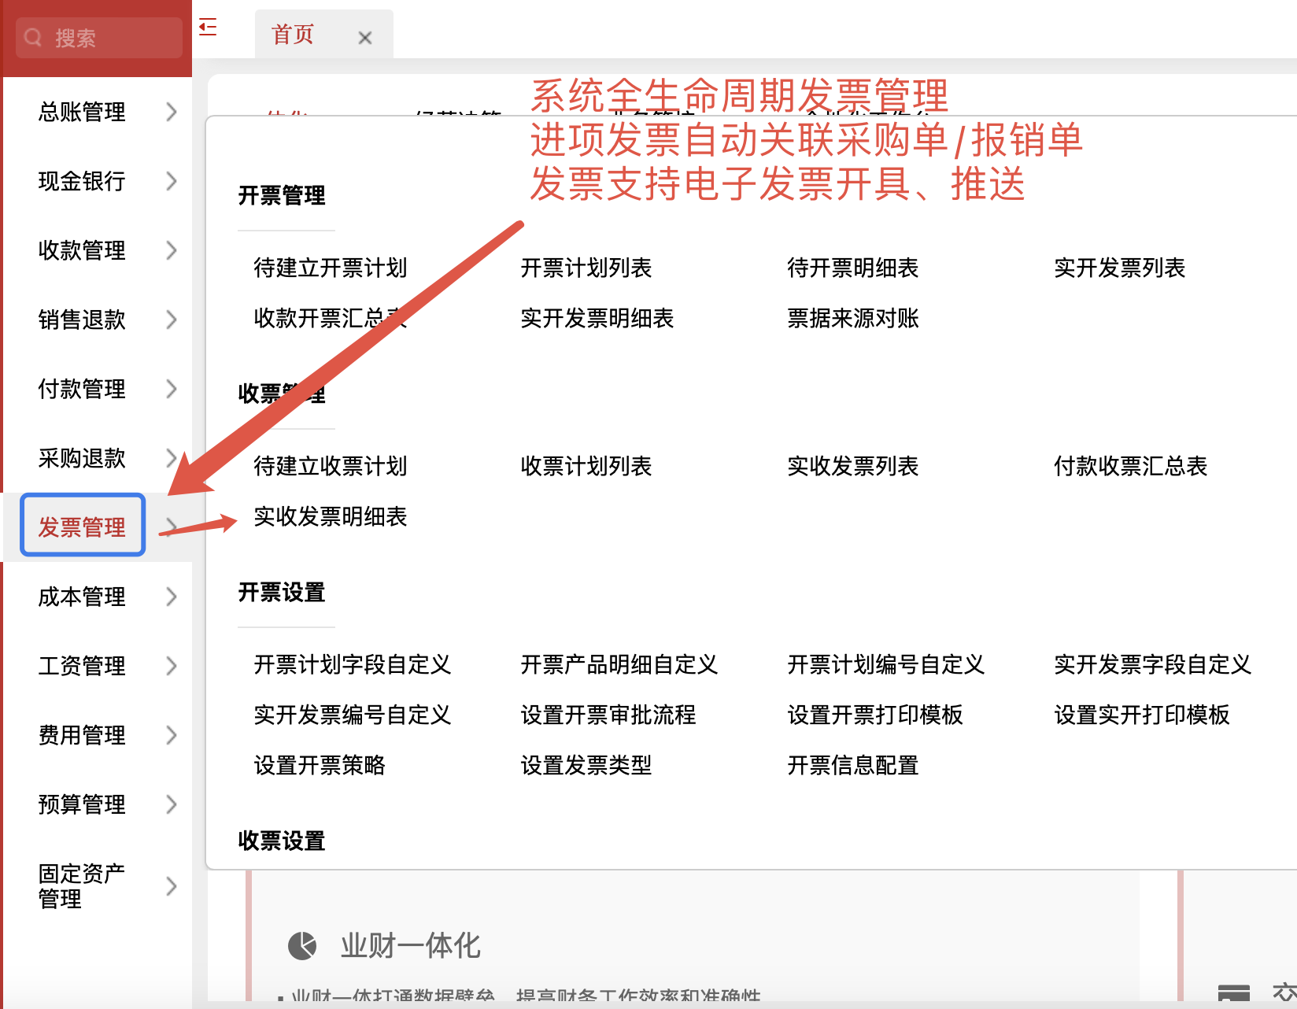Open 设置发票类型
This screenshot has width=1297, height=1009.
tap(586, 765)
